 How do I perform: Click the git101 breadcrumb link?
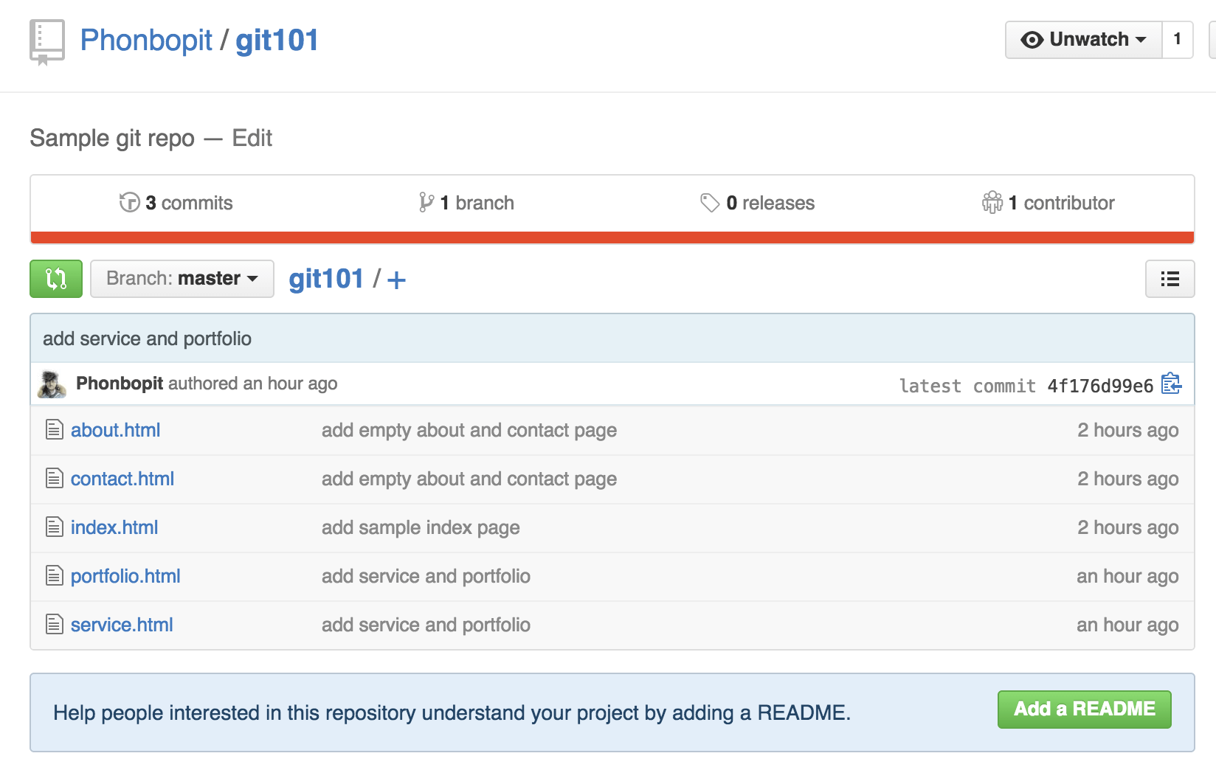point(326,279)
